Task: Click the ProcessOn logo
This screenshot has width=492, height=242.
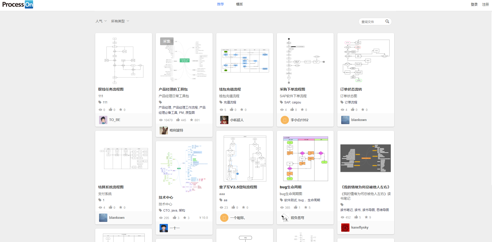Action: point(18,4)
